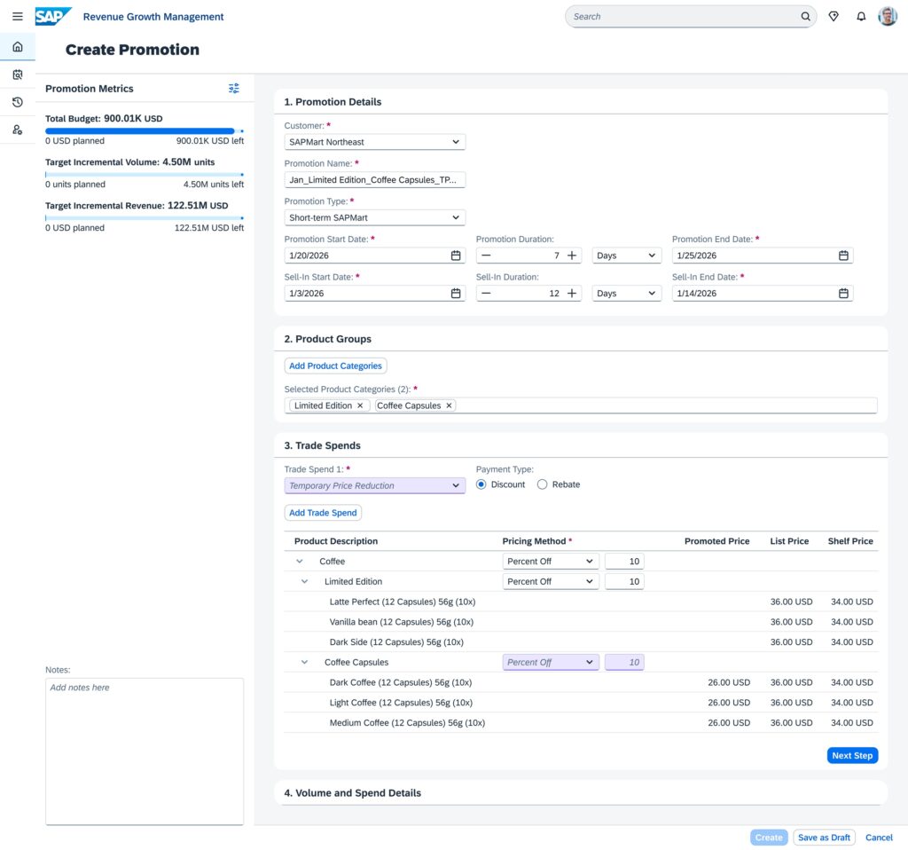This screenshot has width=908, height=850.
Task: Open Sell-In Duration unit Days dropdown
Action: click(x=626, y=293)
